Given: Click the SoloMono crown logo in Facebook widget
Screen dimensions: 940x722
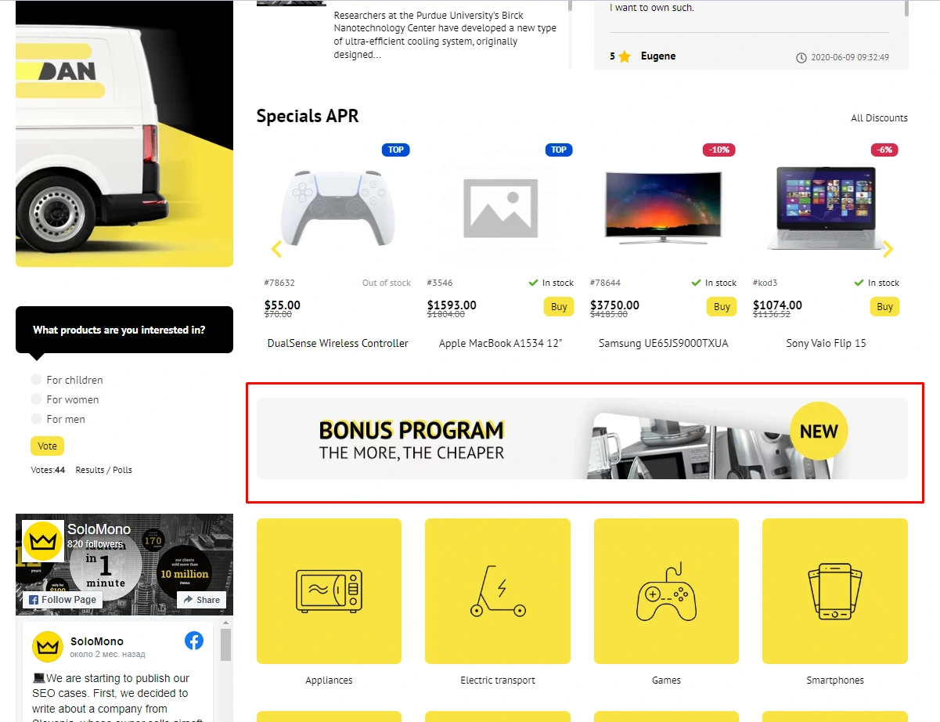Looking at the screenshot, I should (42, 540).
